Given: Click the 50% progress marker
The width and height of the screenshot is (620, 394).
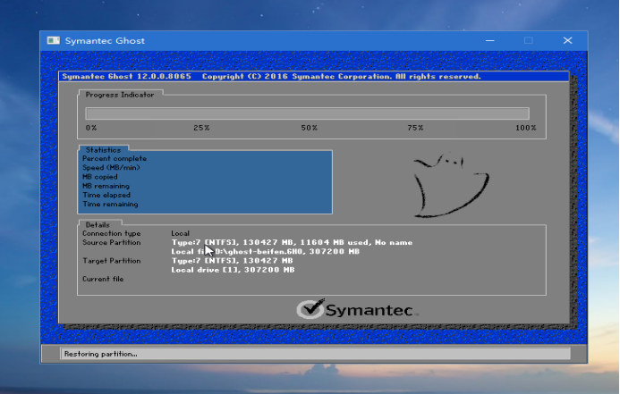Looking at the screenshot, I should tap(310, 128).
